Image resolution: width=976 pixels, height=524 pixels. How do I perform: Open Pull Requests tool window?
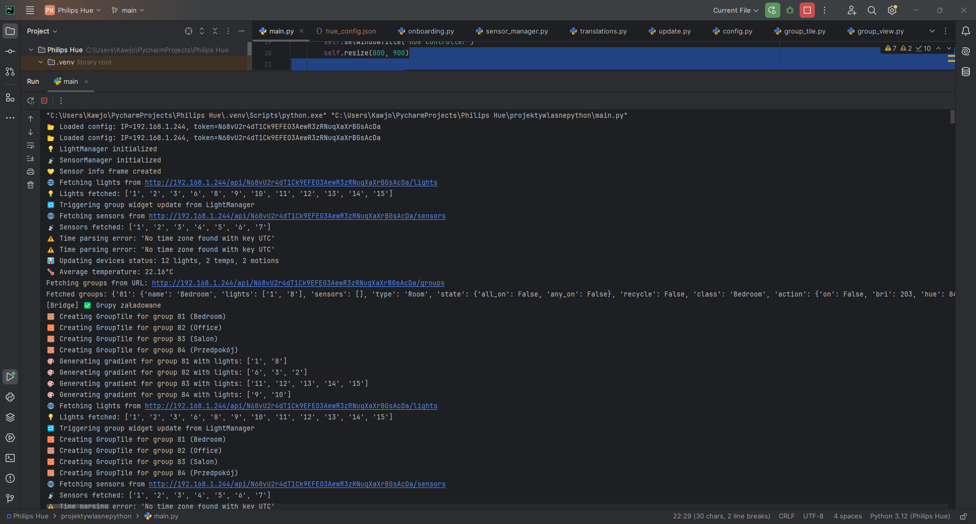point(10,72)
